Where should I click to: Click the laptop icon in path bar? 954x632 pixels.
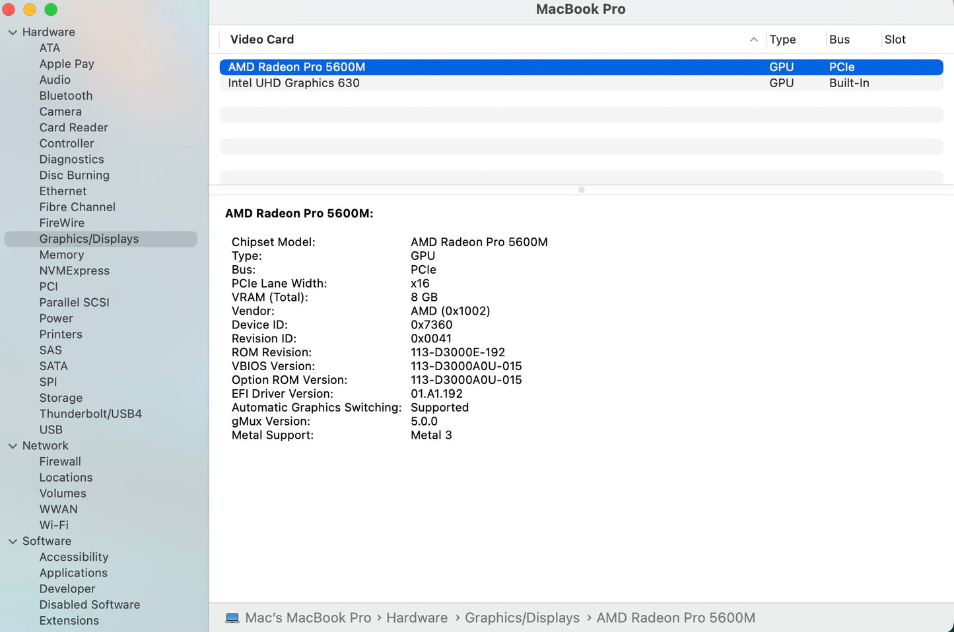pos(232,618)
